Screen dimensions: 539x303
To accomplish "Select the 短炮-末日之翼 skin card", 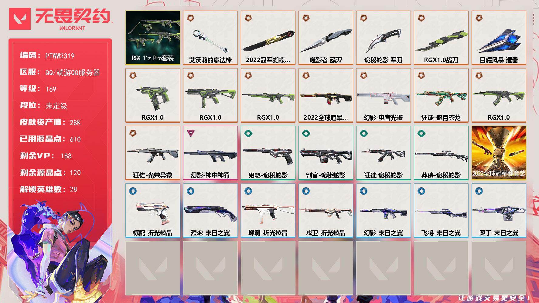I will click(210, 210).
